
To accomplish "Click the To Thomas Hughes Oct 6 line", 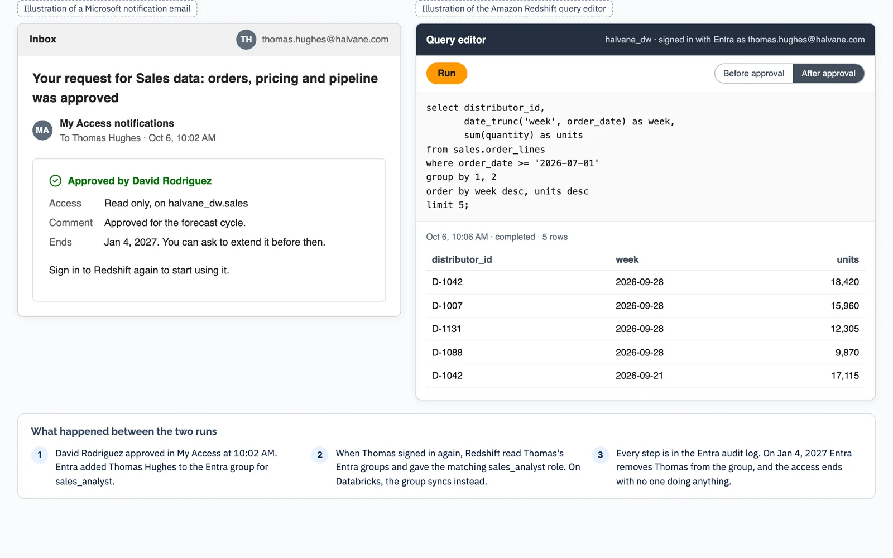I will pos(137,138).
